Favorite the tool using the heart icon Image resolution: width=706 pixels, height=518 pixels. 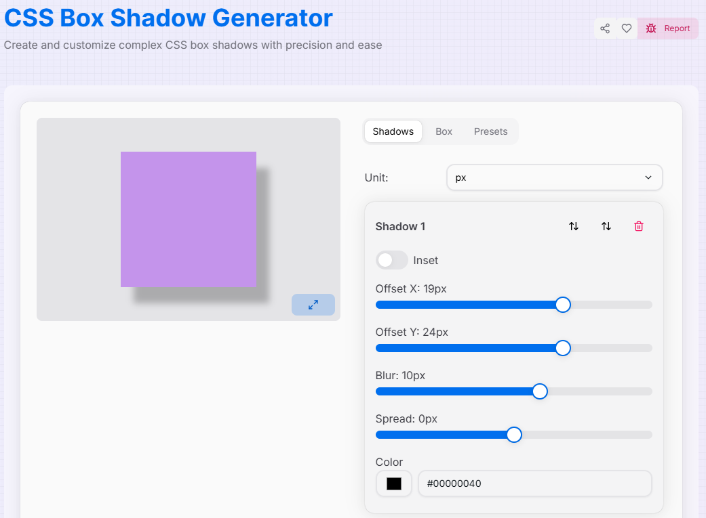(627, 28)
